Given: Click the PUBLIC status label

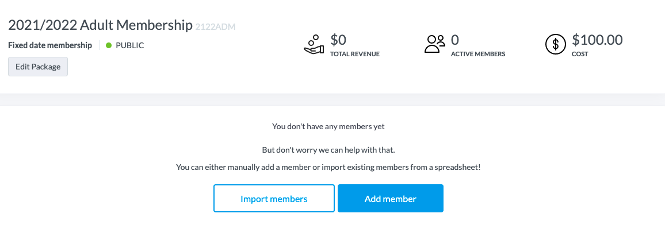Looking at the screenshot, I should click(x=130, y=45).
